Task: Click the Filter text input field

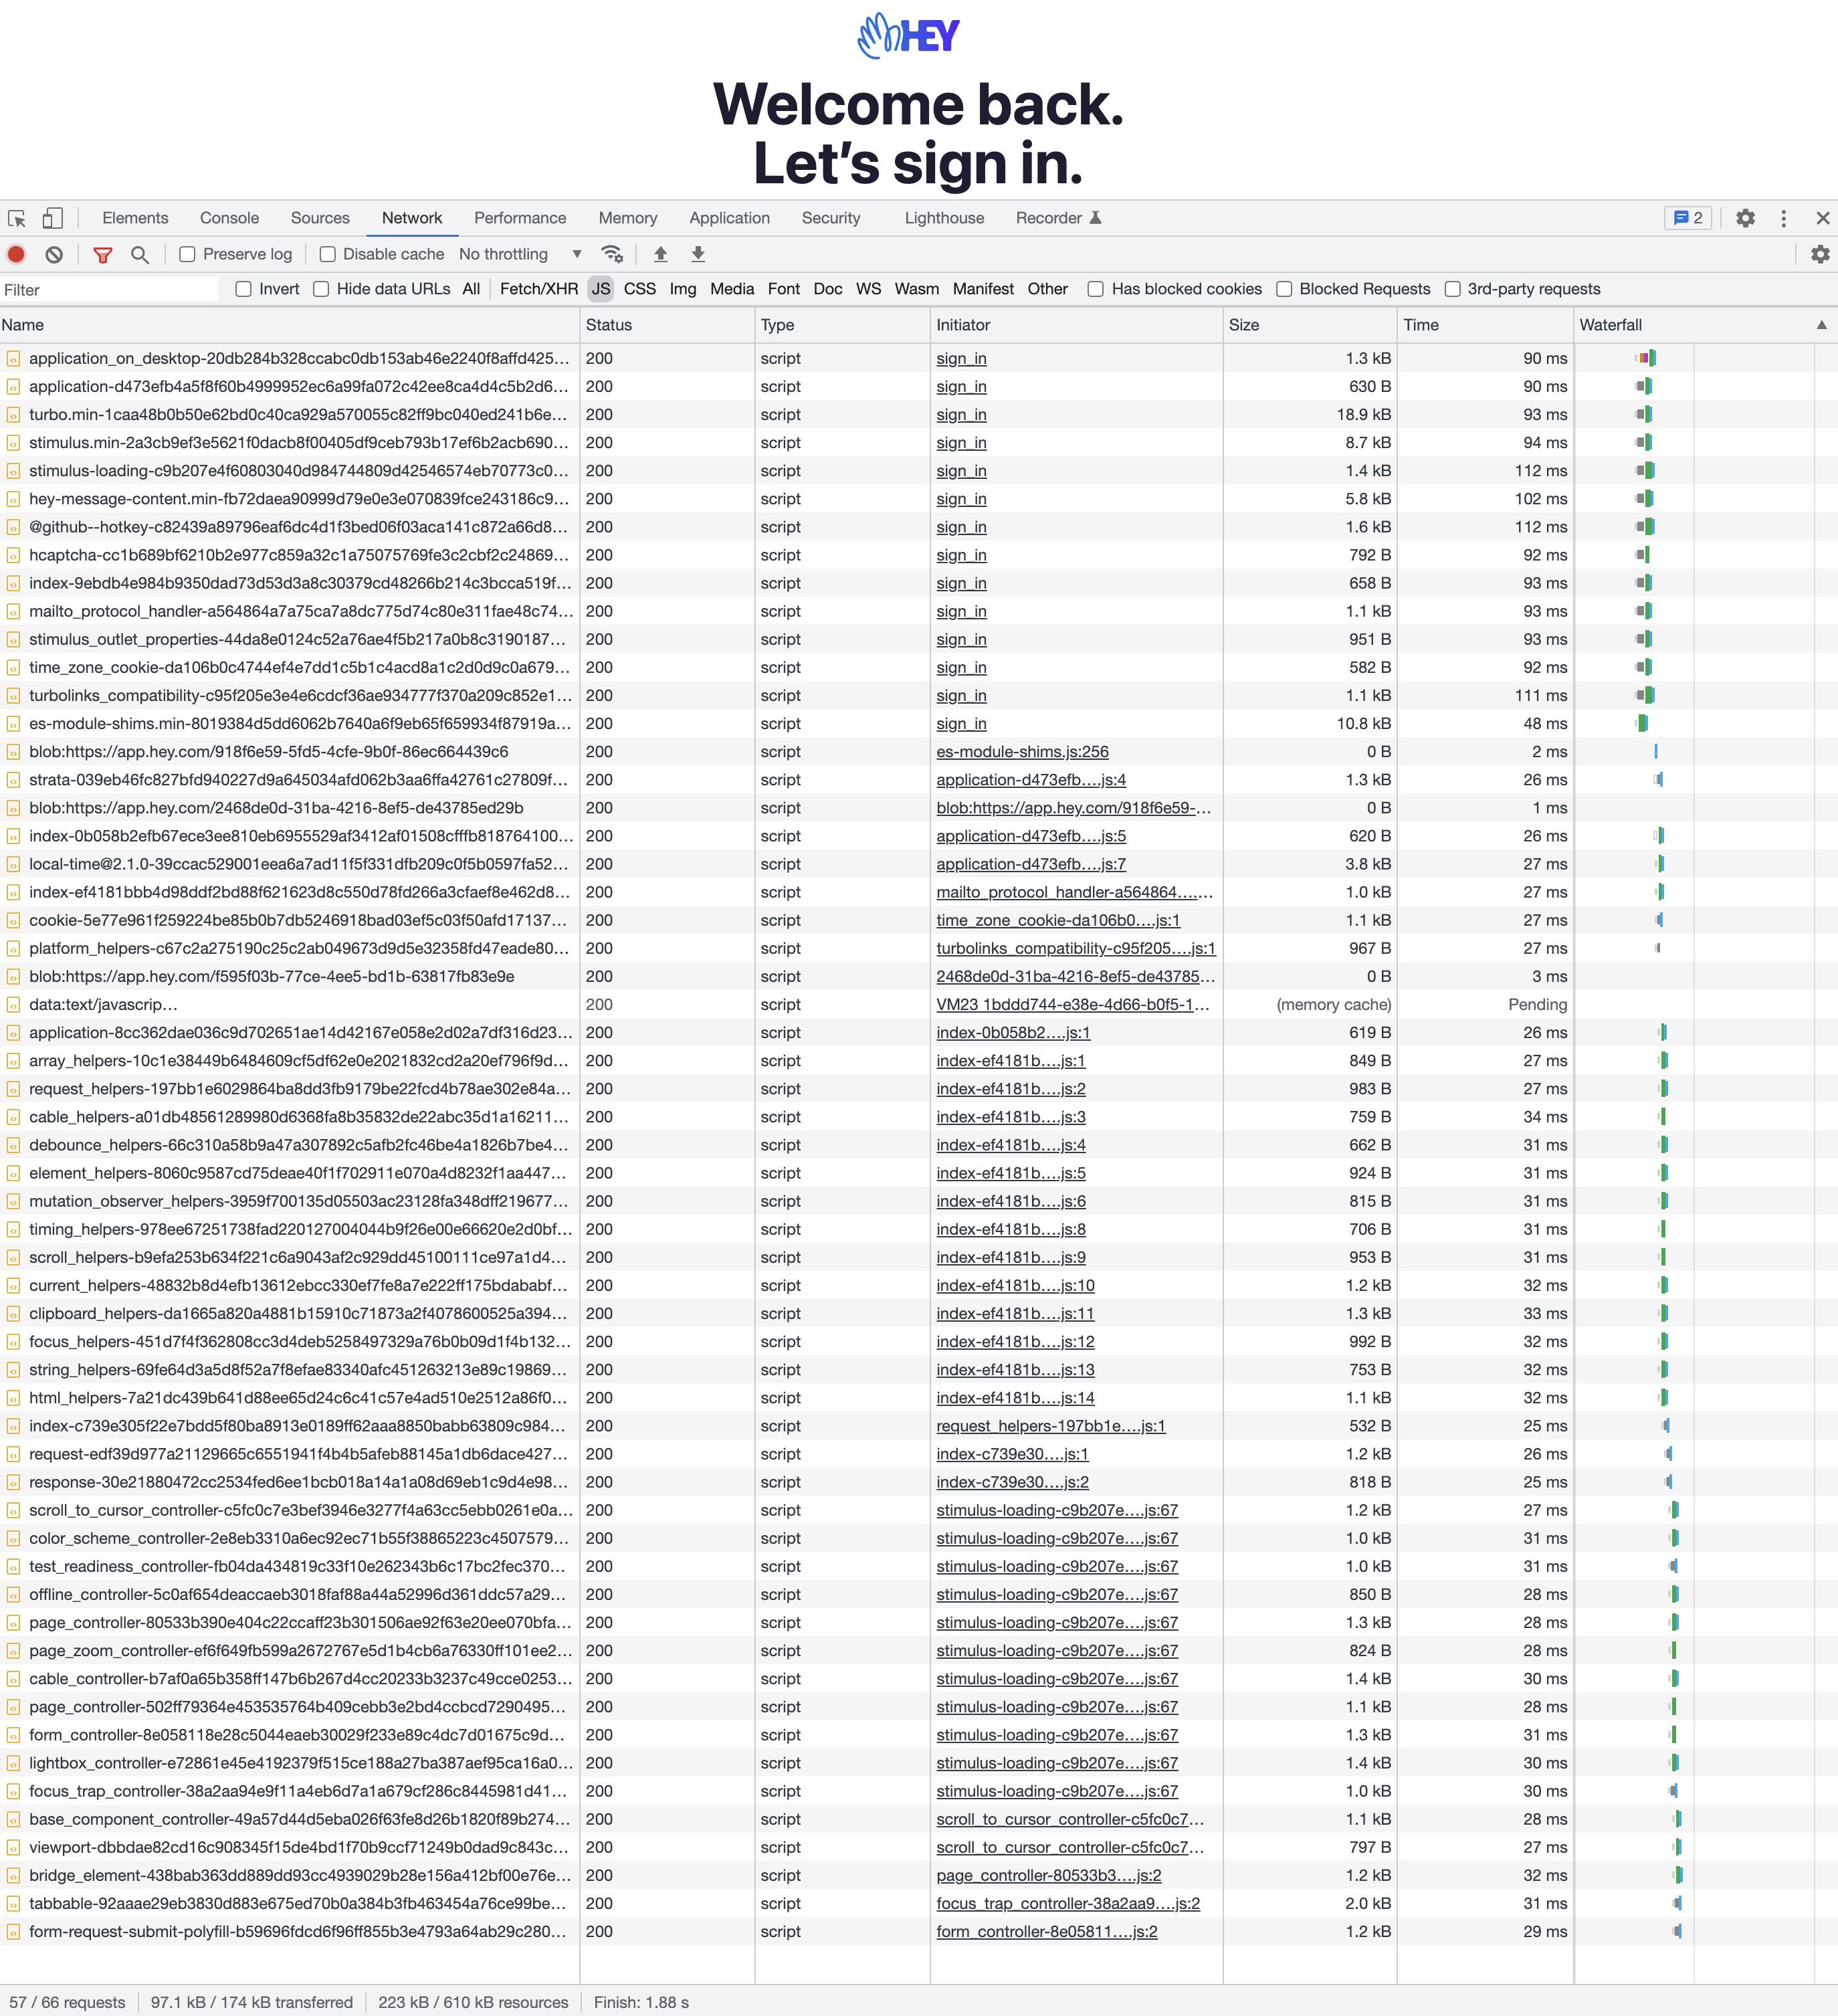Action: point(109,289)
